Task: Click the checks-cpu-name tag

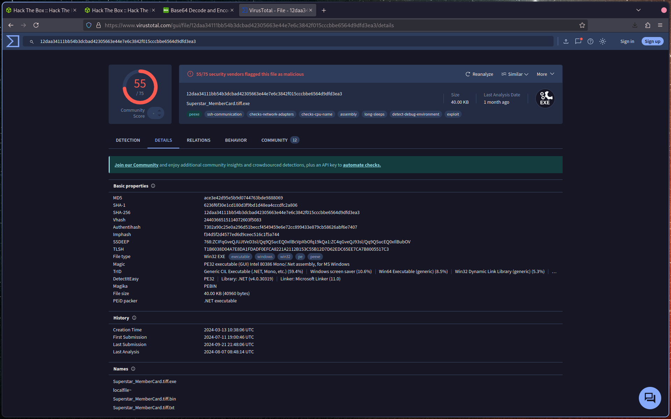Action: coord(317,114)
